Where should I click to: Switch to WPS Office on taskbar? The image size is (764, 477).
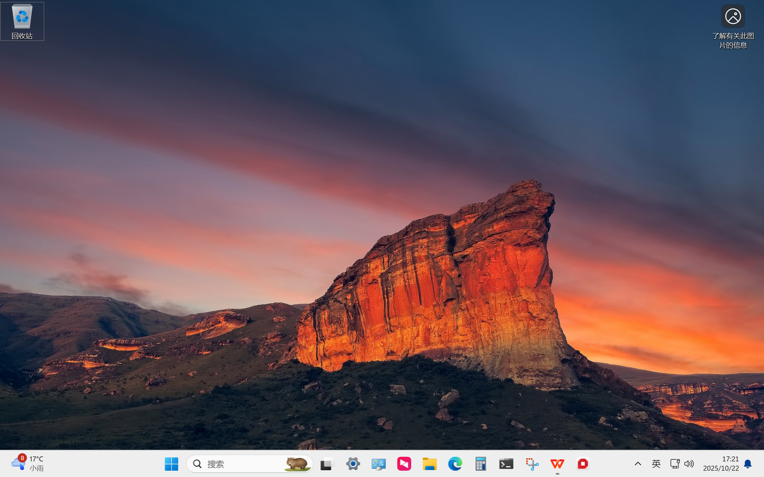pos(557,464)
